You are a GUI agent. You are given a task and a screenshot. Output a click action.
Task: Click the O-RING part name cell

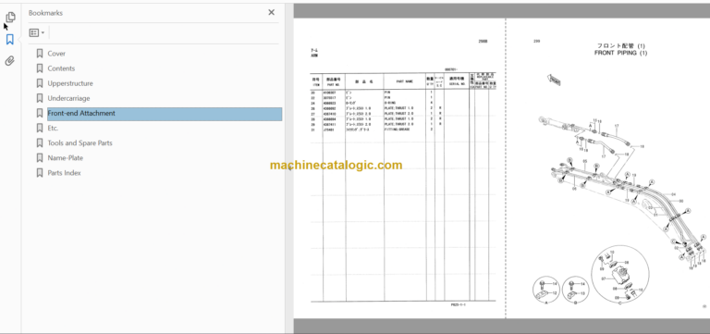tap(390, 104)
